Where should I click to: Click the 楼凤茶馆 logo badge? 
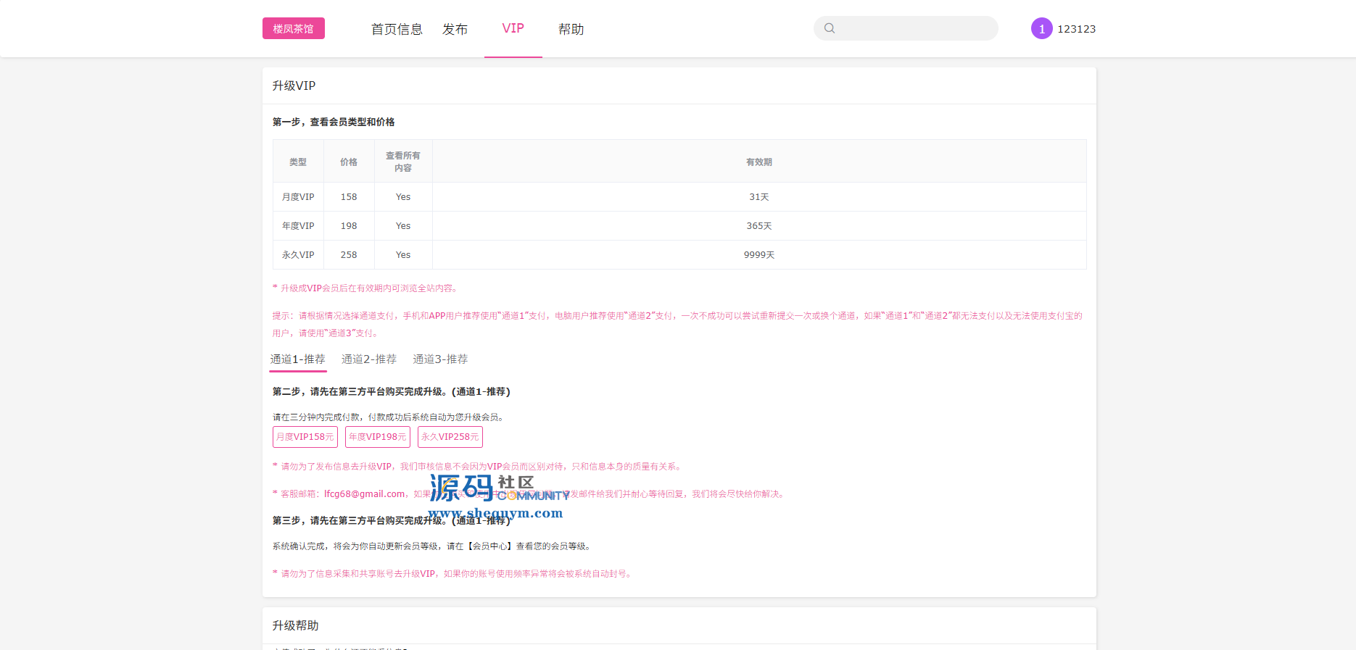point(293,29)
